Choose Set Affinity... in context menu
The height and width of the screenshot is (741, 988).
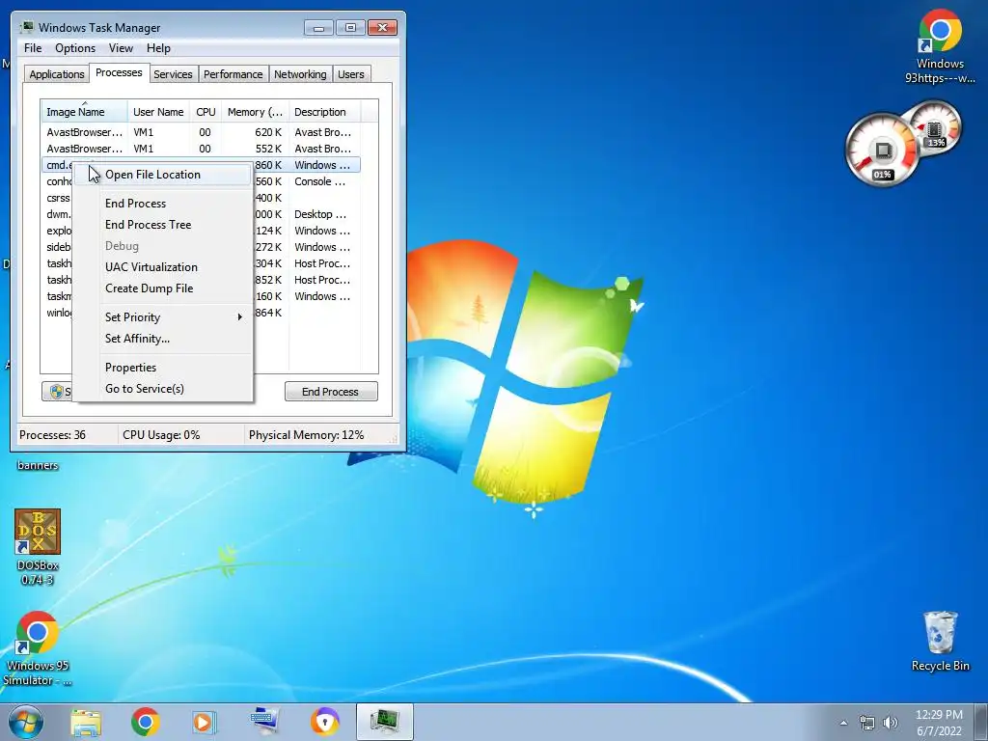tap(162, 339)
